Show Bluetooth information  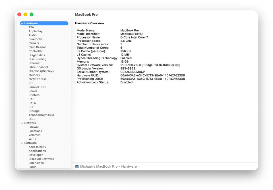(35, 39)
